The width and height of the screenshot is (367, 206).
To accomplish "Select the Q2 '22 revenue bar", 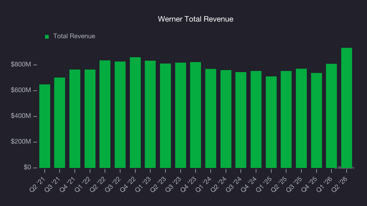I will [105, 114].
